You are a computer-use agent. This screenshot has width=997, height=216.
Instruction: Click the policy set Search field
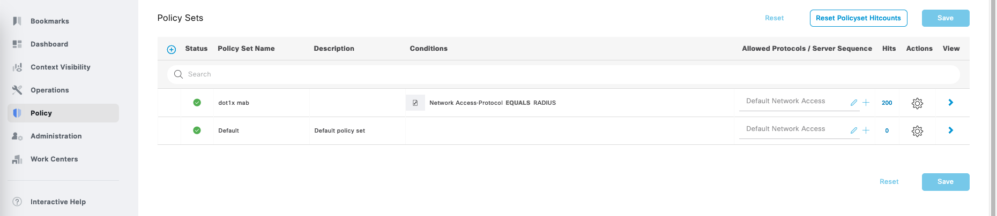click(x=563, y=74)
